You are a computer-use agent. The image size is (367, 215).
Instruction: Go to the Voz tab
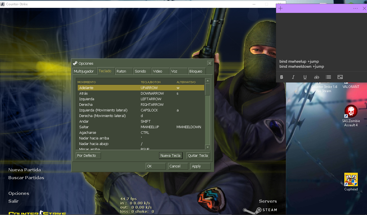(178, 71)
